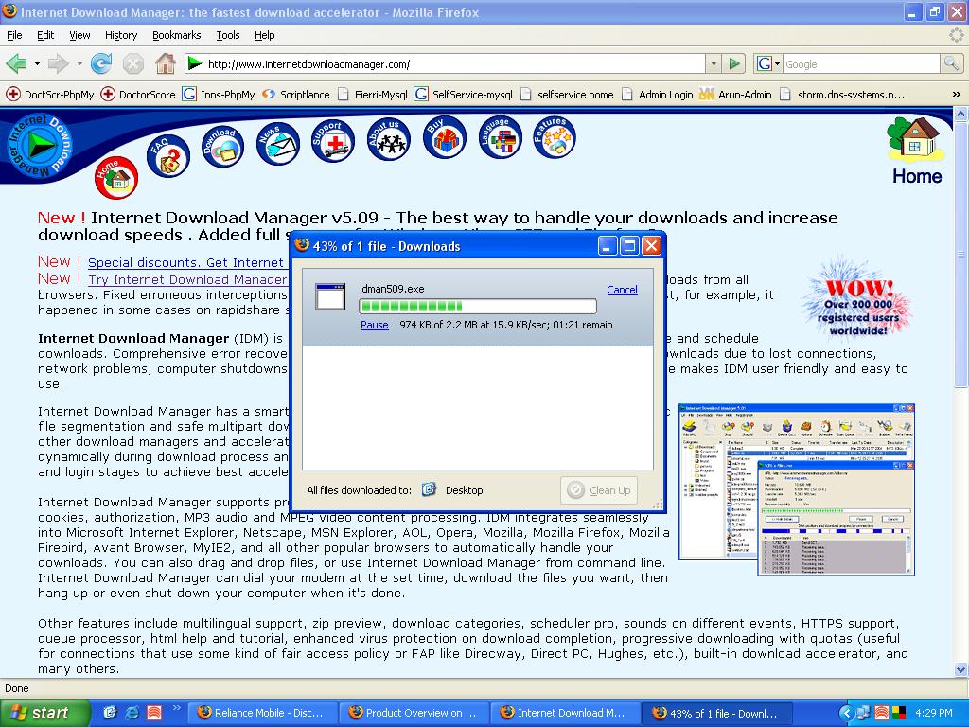Open the Support ambulance icon

point(332,142)
